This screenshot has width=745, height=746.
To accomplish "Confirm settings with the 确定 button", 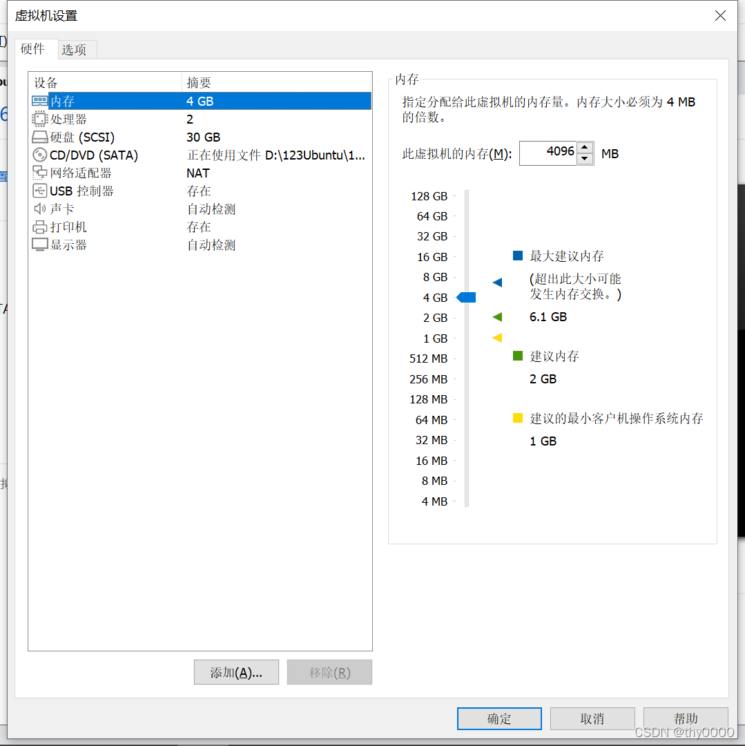I will 499,718.
